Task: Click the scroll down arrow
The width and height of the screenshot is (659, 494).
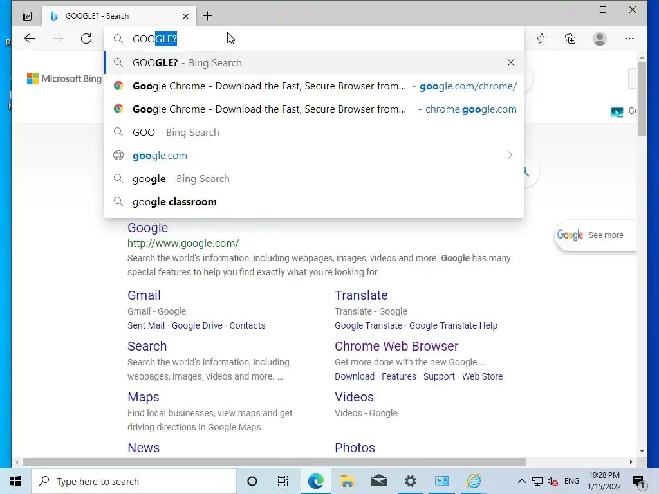Action: click(x=642, y=451)
